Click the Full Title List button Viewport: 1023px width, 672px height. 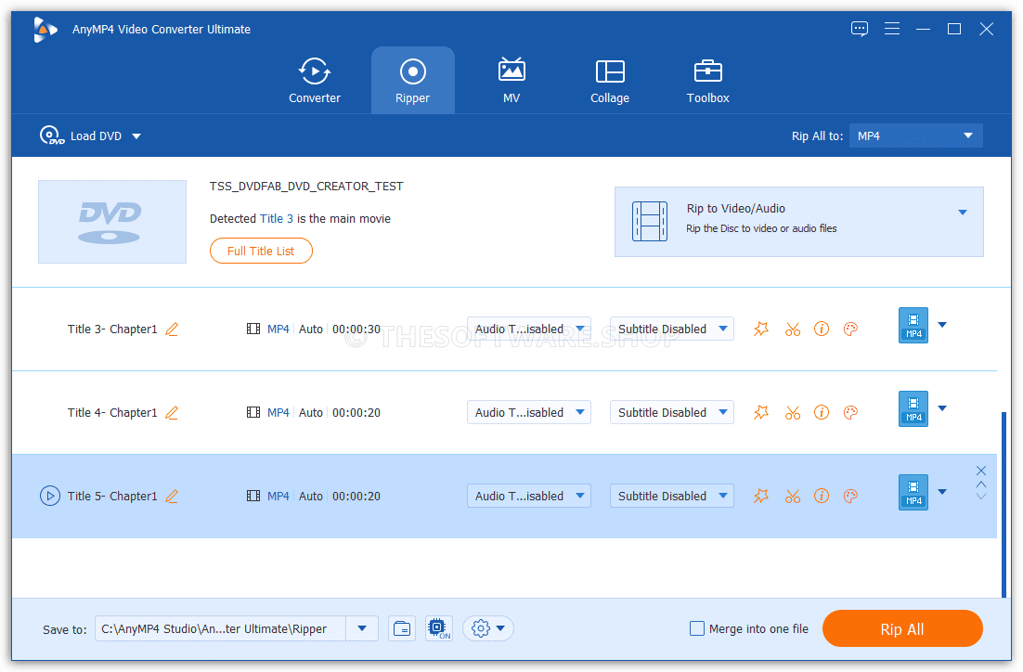pyautogui.click(x=261, y=252)
